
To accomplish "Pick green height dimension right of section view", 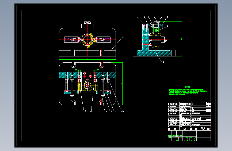I will pyautogui.click(x=181, y=39).
